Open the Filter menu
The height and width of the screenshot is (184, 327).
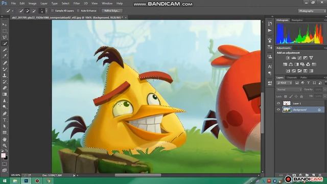[77, 4]
